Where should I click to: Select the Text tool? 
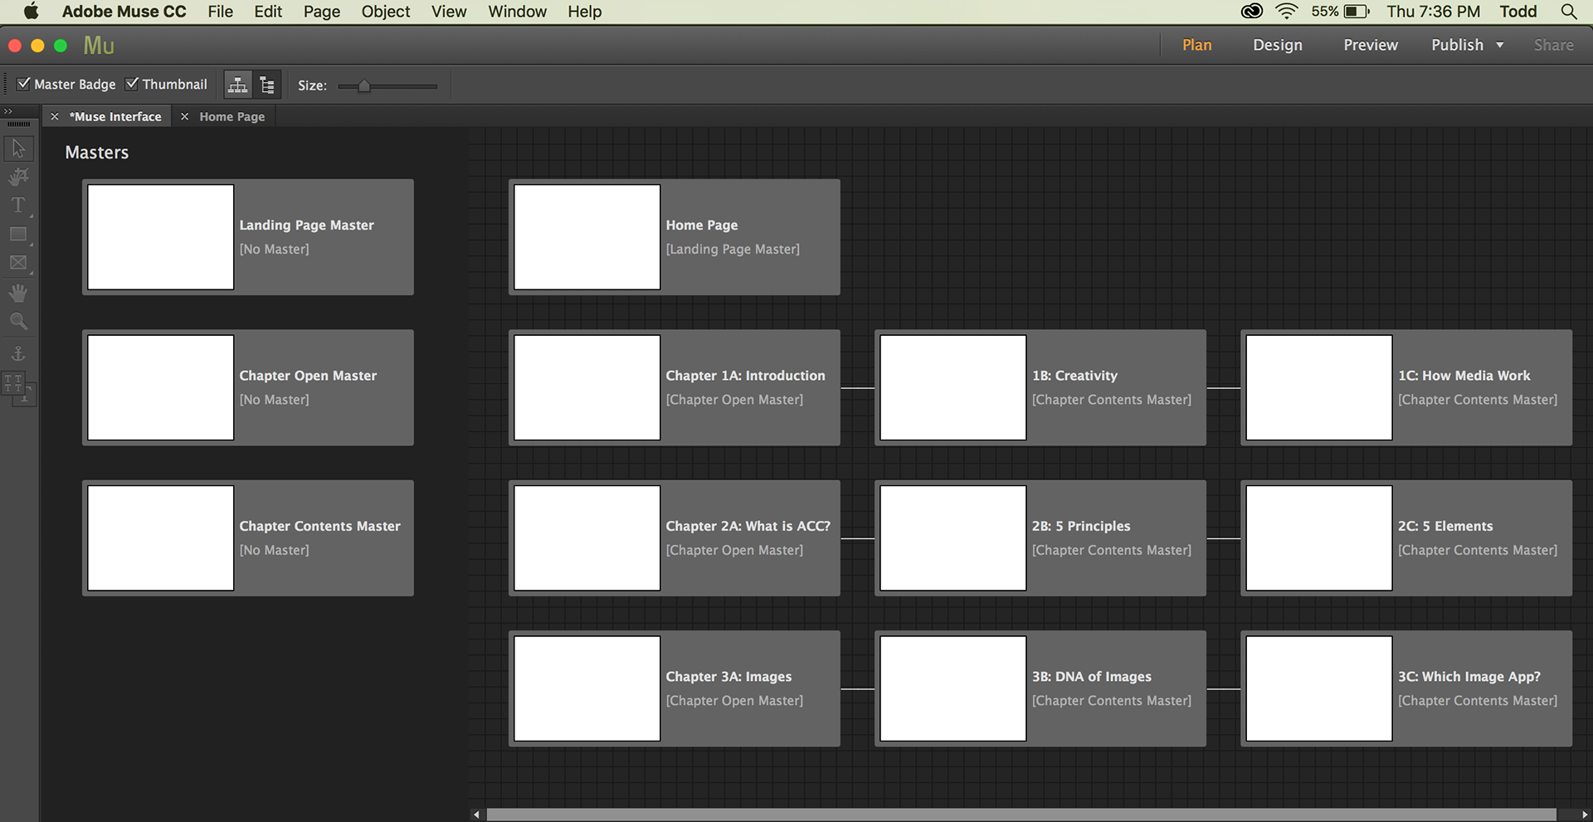(18, 205)
